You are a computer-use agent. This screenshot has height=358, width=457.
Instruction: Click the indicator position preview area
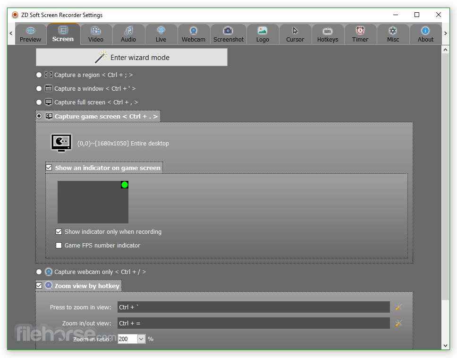click(93, 202)
